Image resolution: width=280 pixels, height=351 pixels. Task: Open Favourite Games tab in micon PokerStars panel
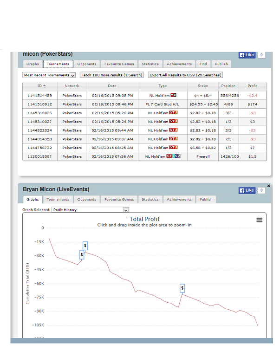point(119,64)
